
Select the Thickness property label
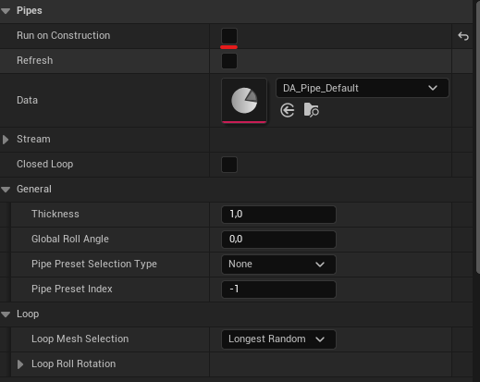tap(55, 214)
